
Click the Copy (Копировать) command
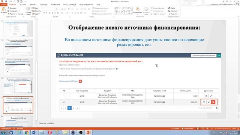coord(13,11)
